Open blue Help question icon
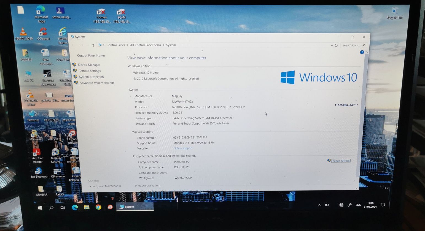The width and height of the screenshot is (425, 231). (362, 52)
